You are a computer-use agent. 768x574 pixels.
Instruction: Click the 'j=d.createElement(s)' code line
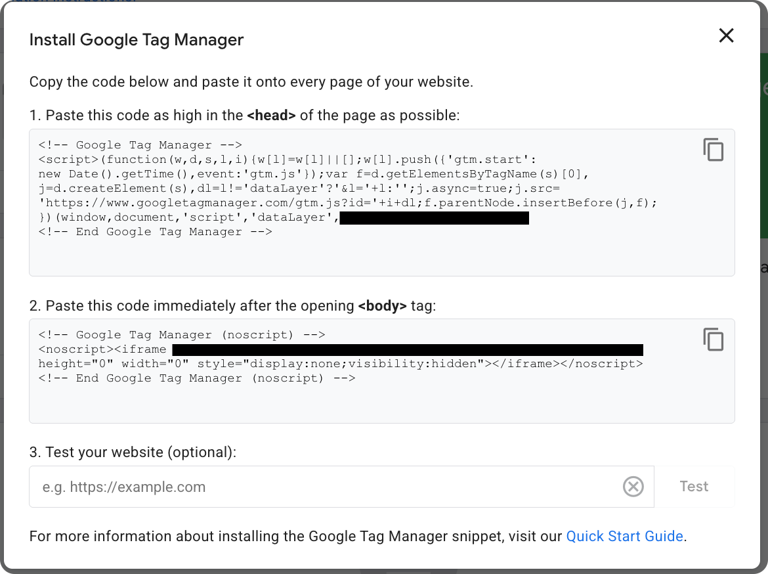299,188
